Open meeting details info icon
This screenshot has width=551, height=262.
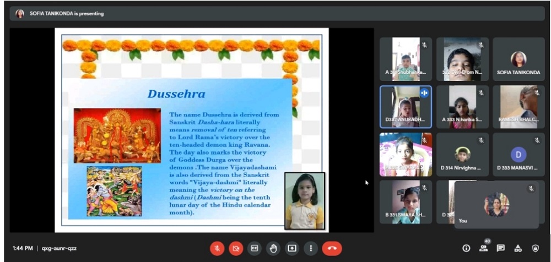point(466,248)
